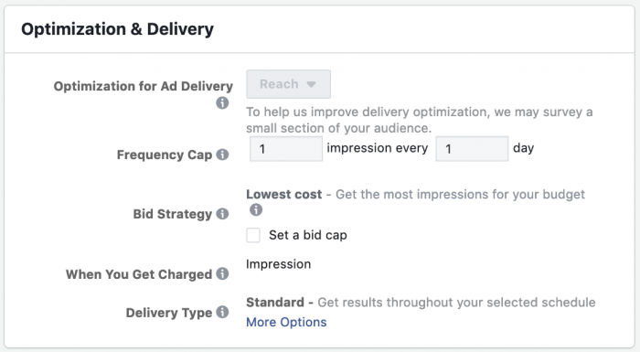The image size is (640, 352).
Task: Click the Bid Strategy label
Action: (173, 214)
